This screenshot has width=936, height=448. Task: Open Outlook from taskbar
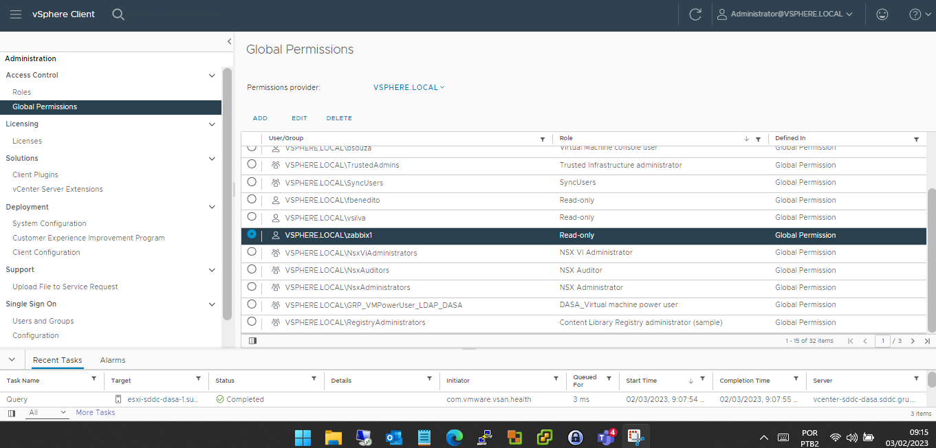pos(394,437)
